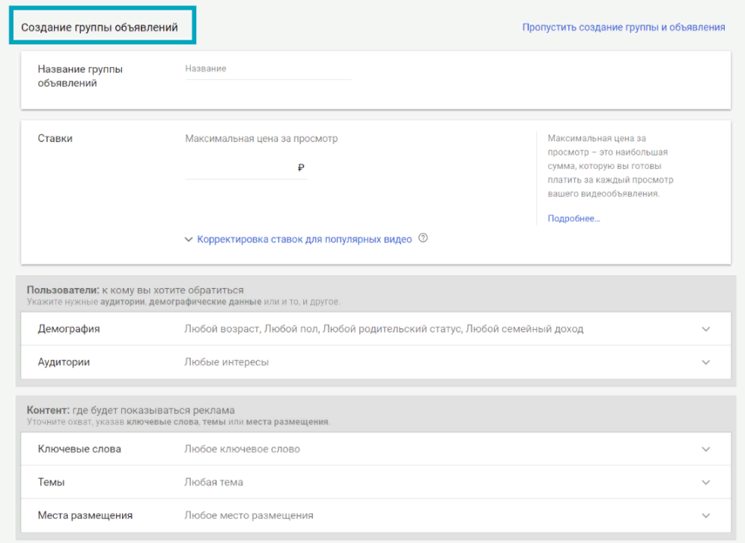Click the Максимальная цена за просмотр input
This screenshot has width=745, height=543.
click(x=240, y=168)
